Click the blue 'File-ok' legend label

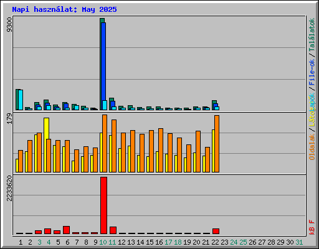(312, 72)
